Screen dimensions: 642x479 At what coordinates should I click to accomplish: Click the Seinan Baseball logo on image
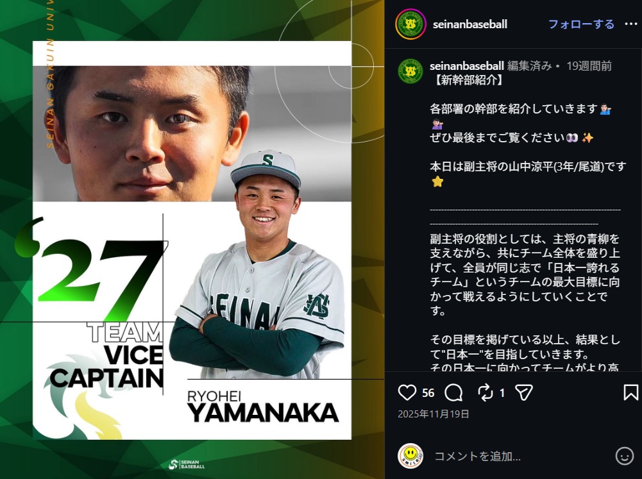(187, 464)
